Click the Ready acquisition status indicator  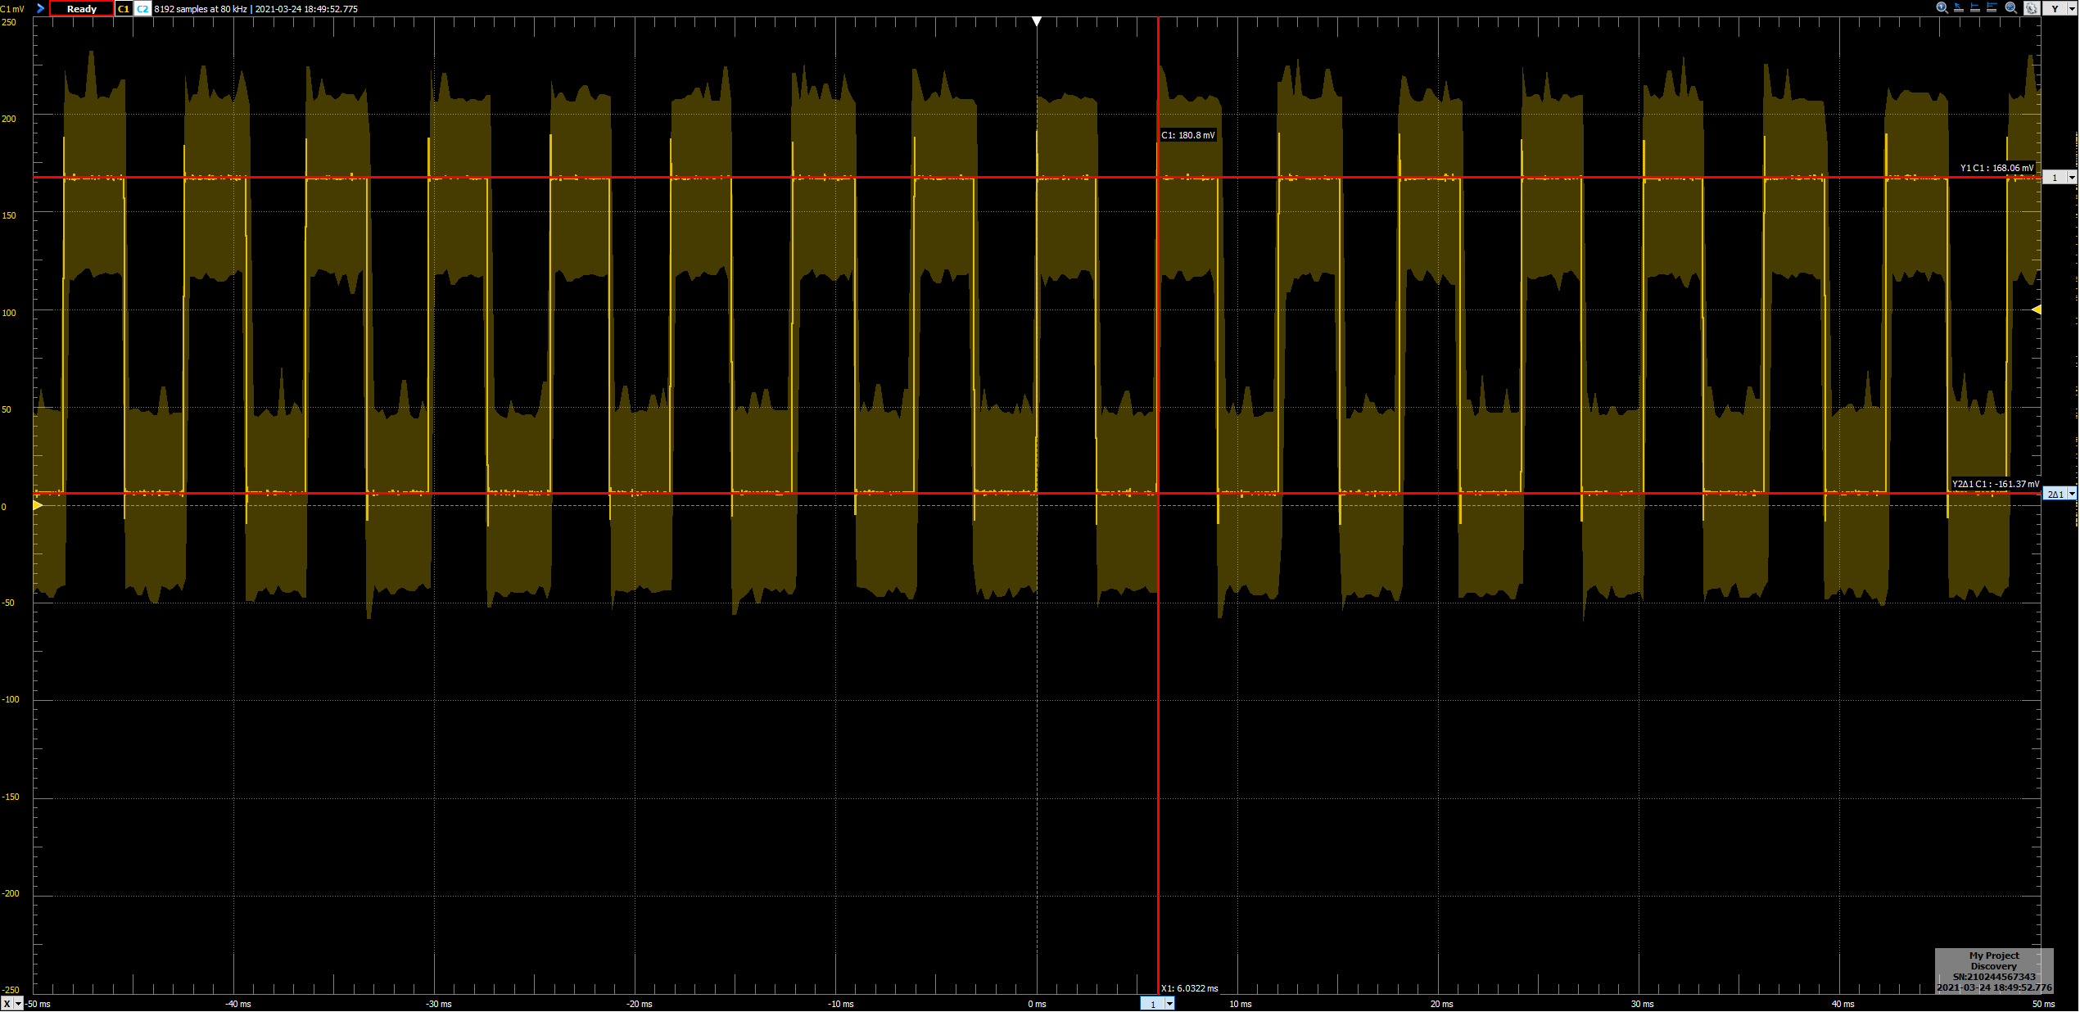82,8
